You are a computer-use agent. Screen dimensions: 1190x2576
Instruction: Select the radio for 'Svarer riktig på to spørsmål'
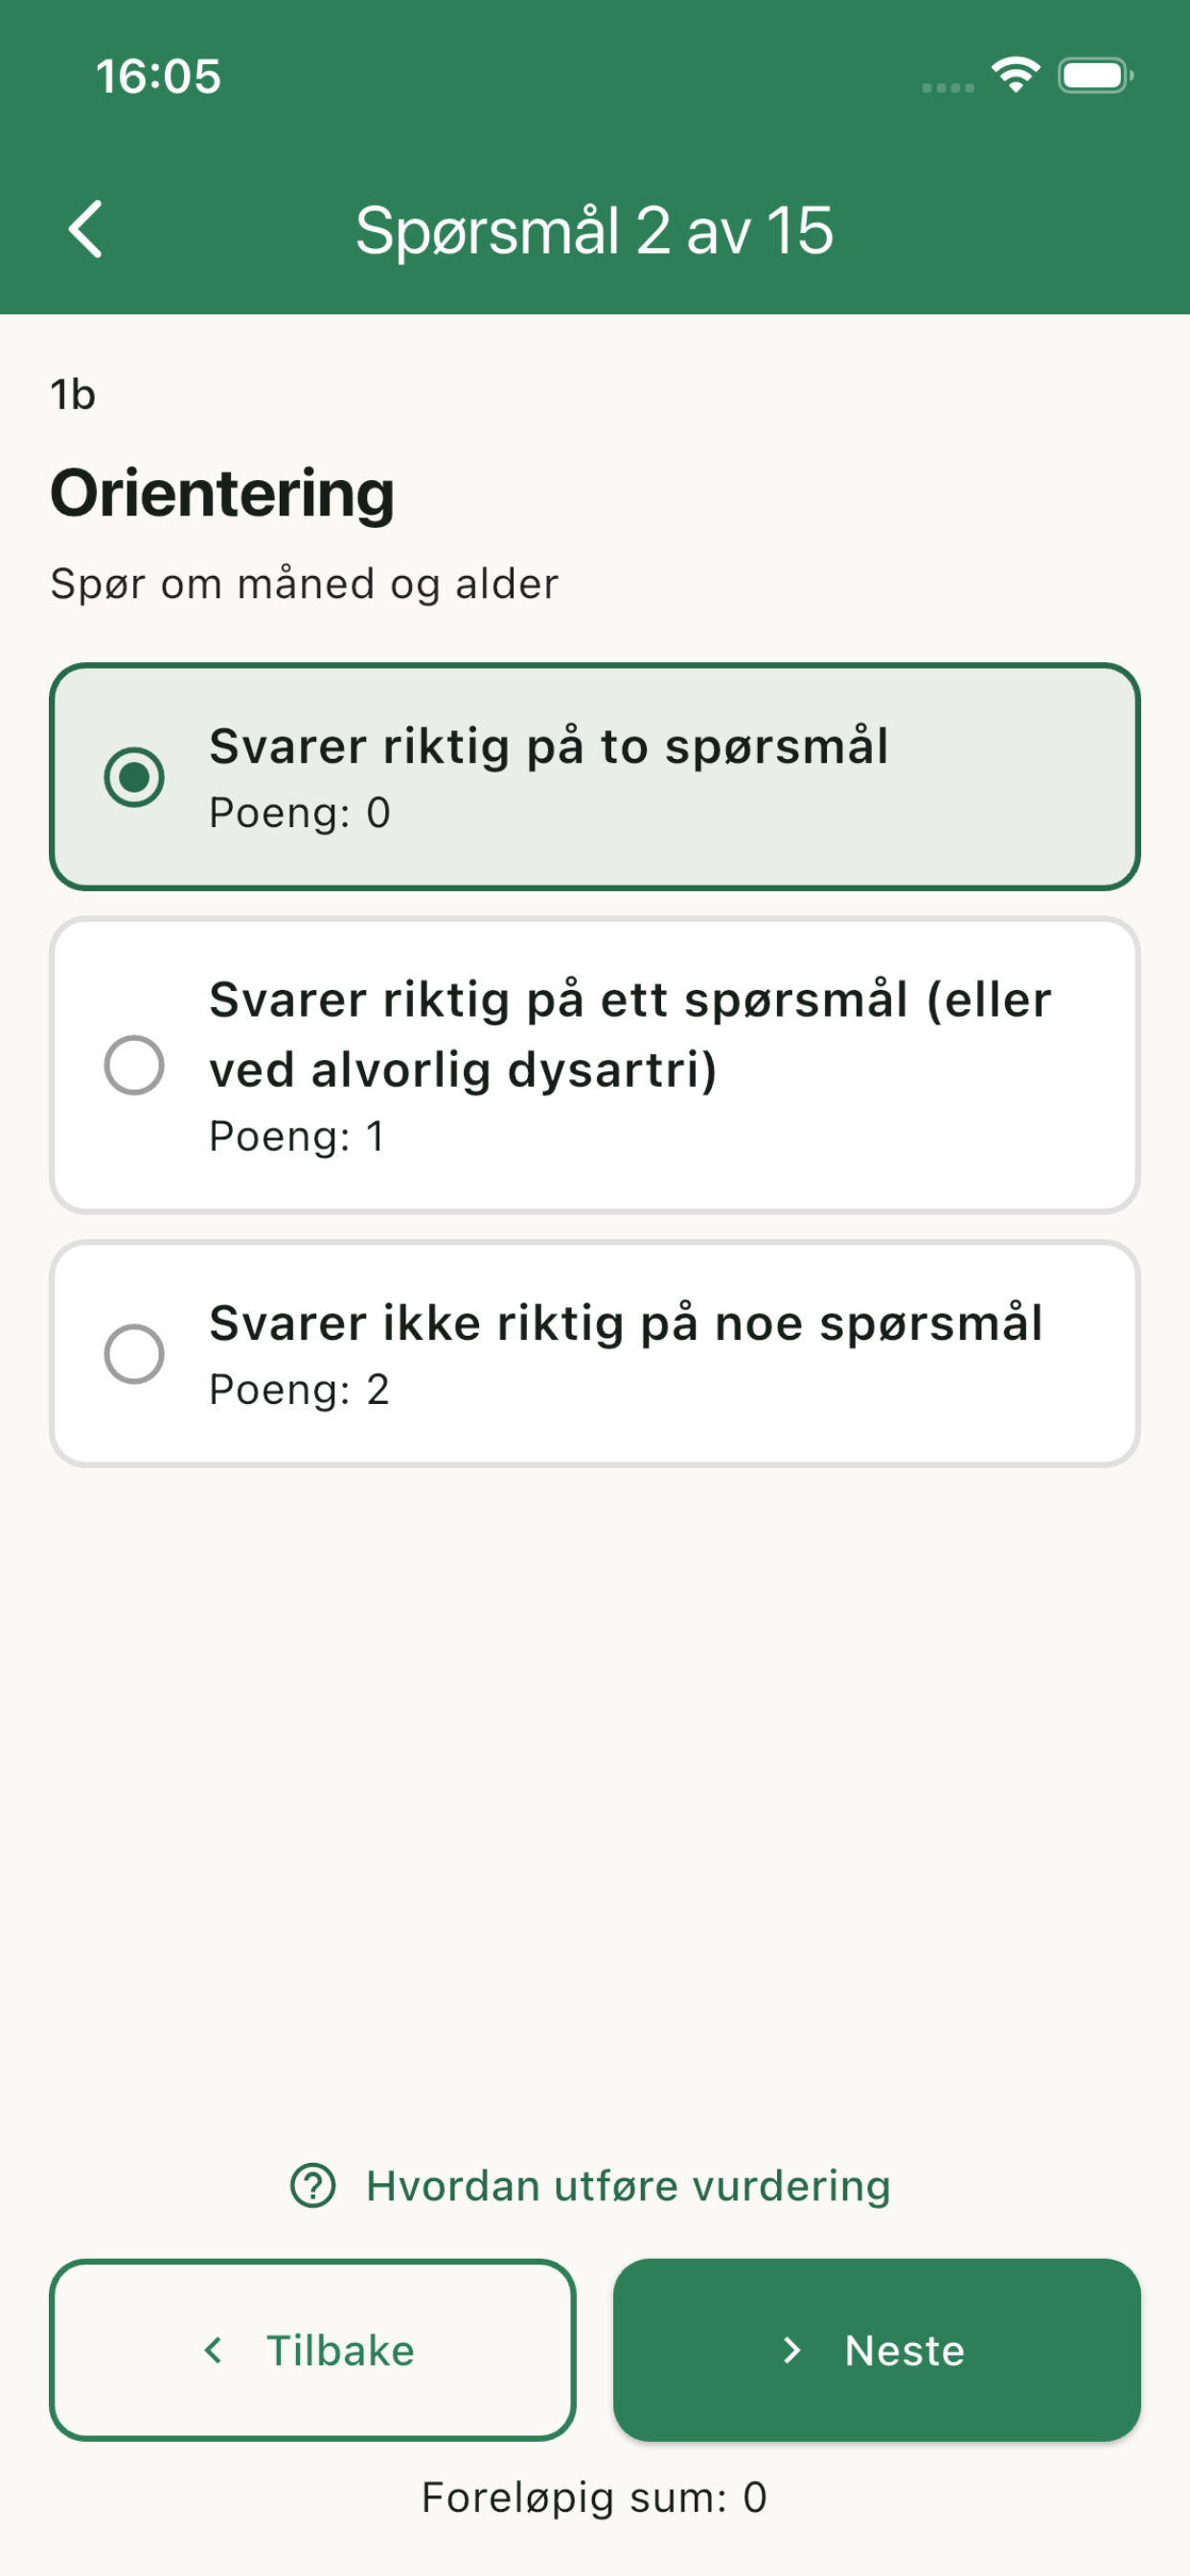tap(134, 777)
